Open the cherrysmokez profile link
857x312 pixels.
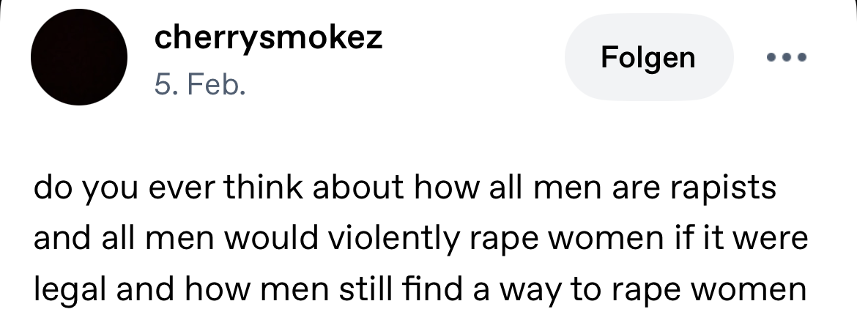point(268,38)
